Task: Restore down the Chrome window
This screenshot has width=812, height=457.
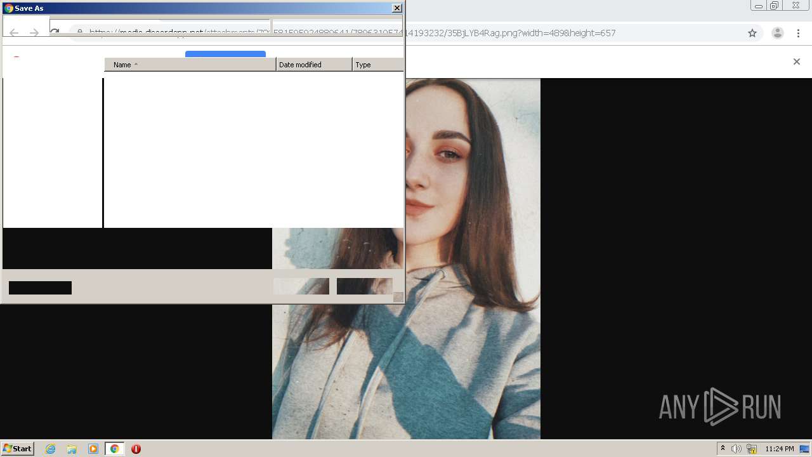Action: pyautogui.click(x=775, y=6)
